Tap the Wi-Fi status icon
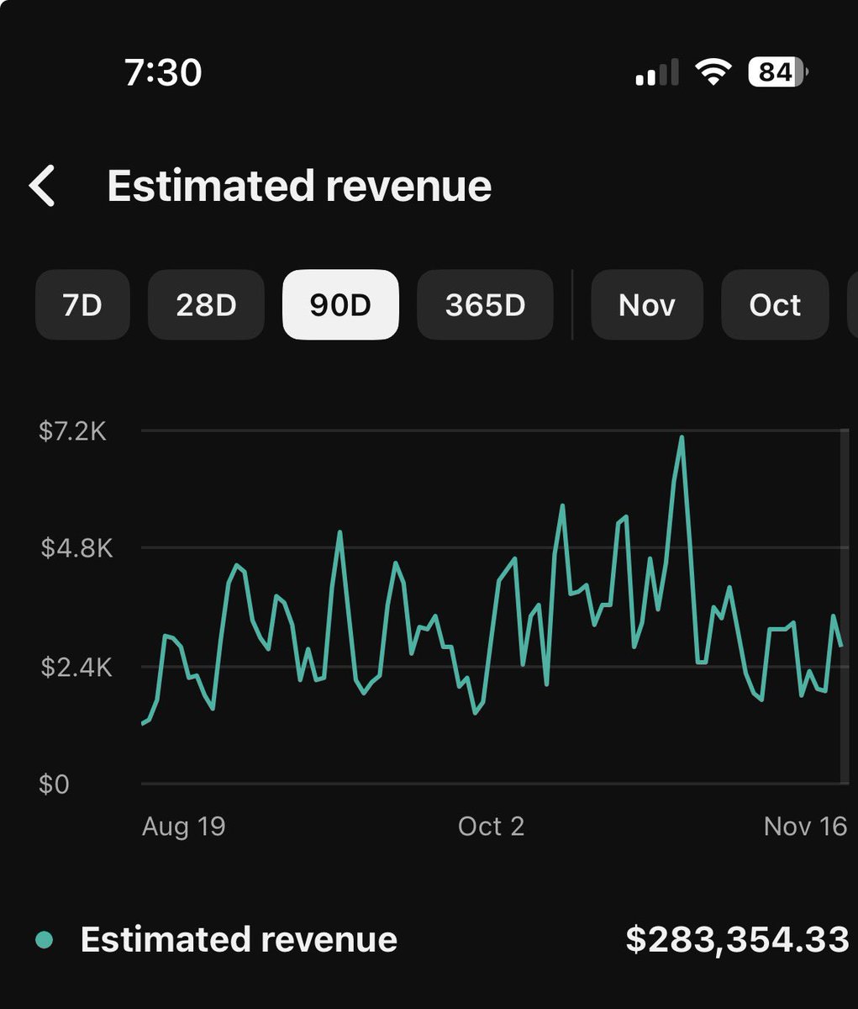 (713, 73)
